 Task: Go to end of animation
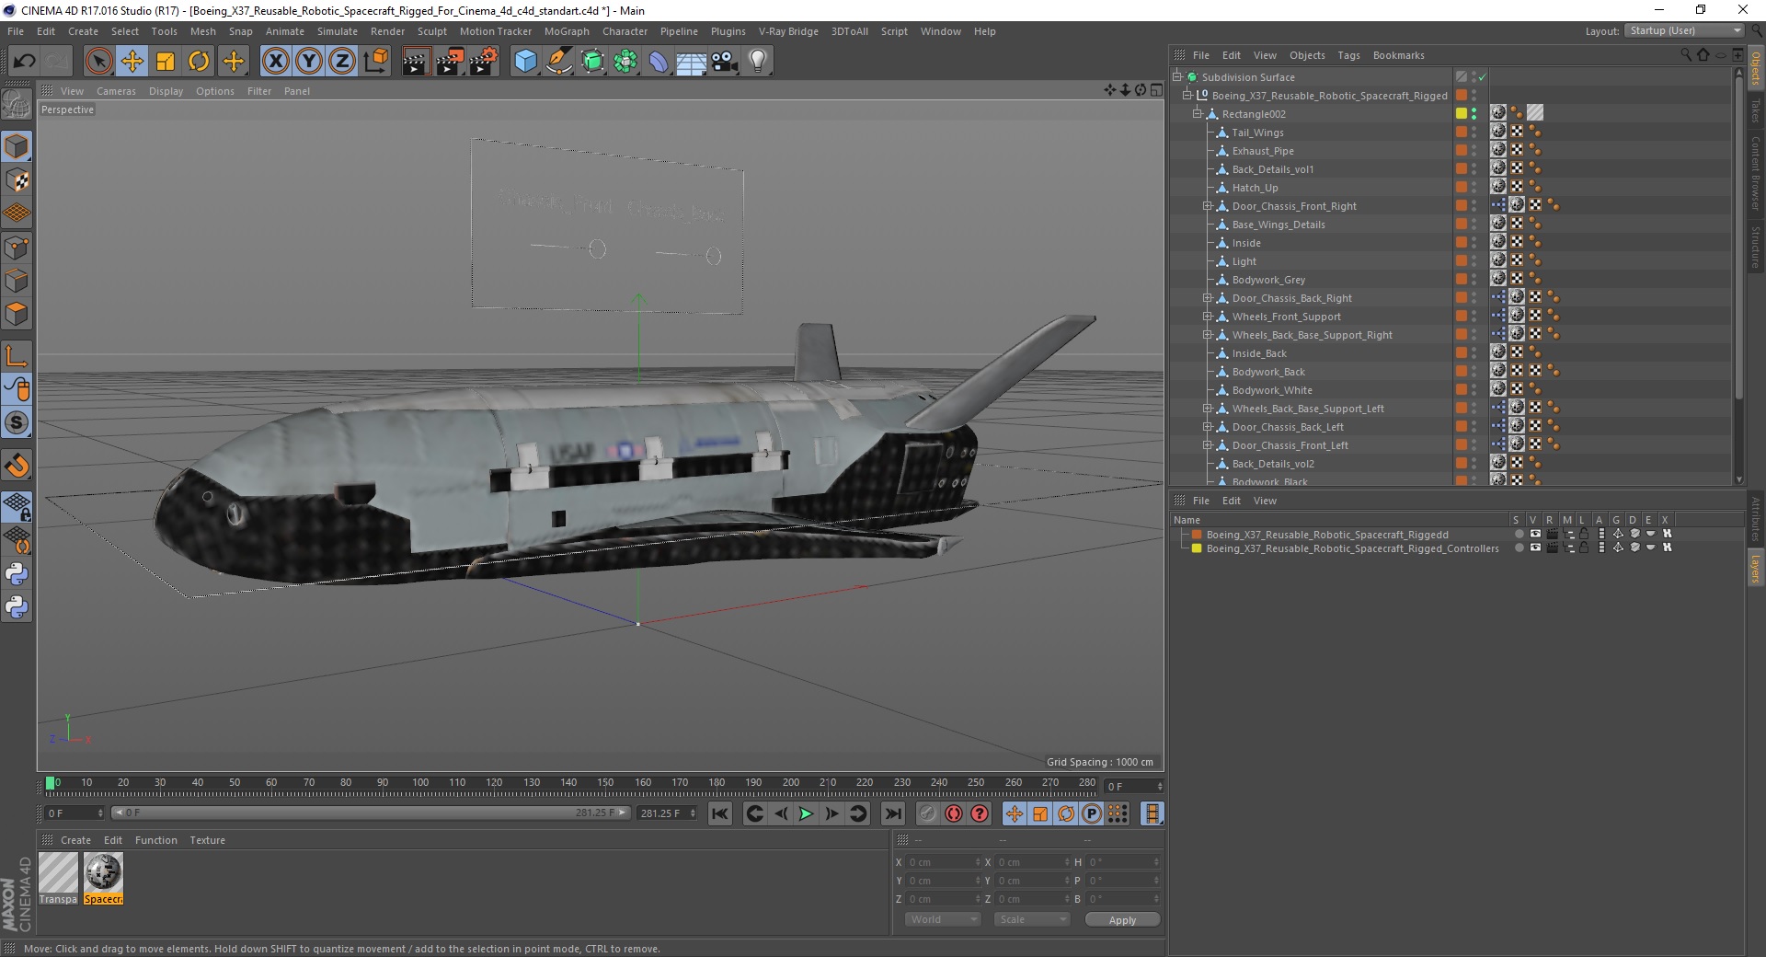click(x=892, y=813)
